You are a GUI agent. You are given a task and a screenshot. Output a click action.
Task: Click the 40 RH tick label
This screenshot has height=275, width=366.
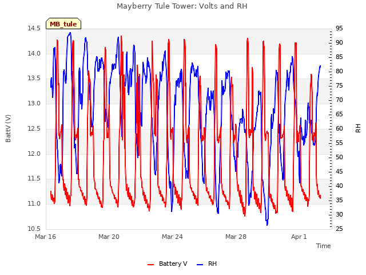pos(339,186)
